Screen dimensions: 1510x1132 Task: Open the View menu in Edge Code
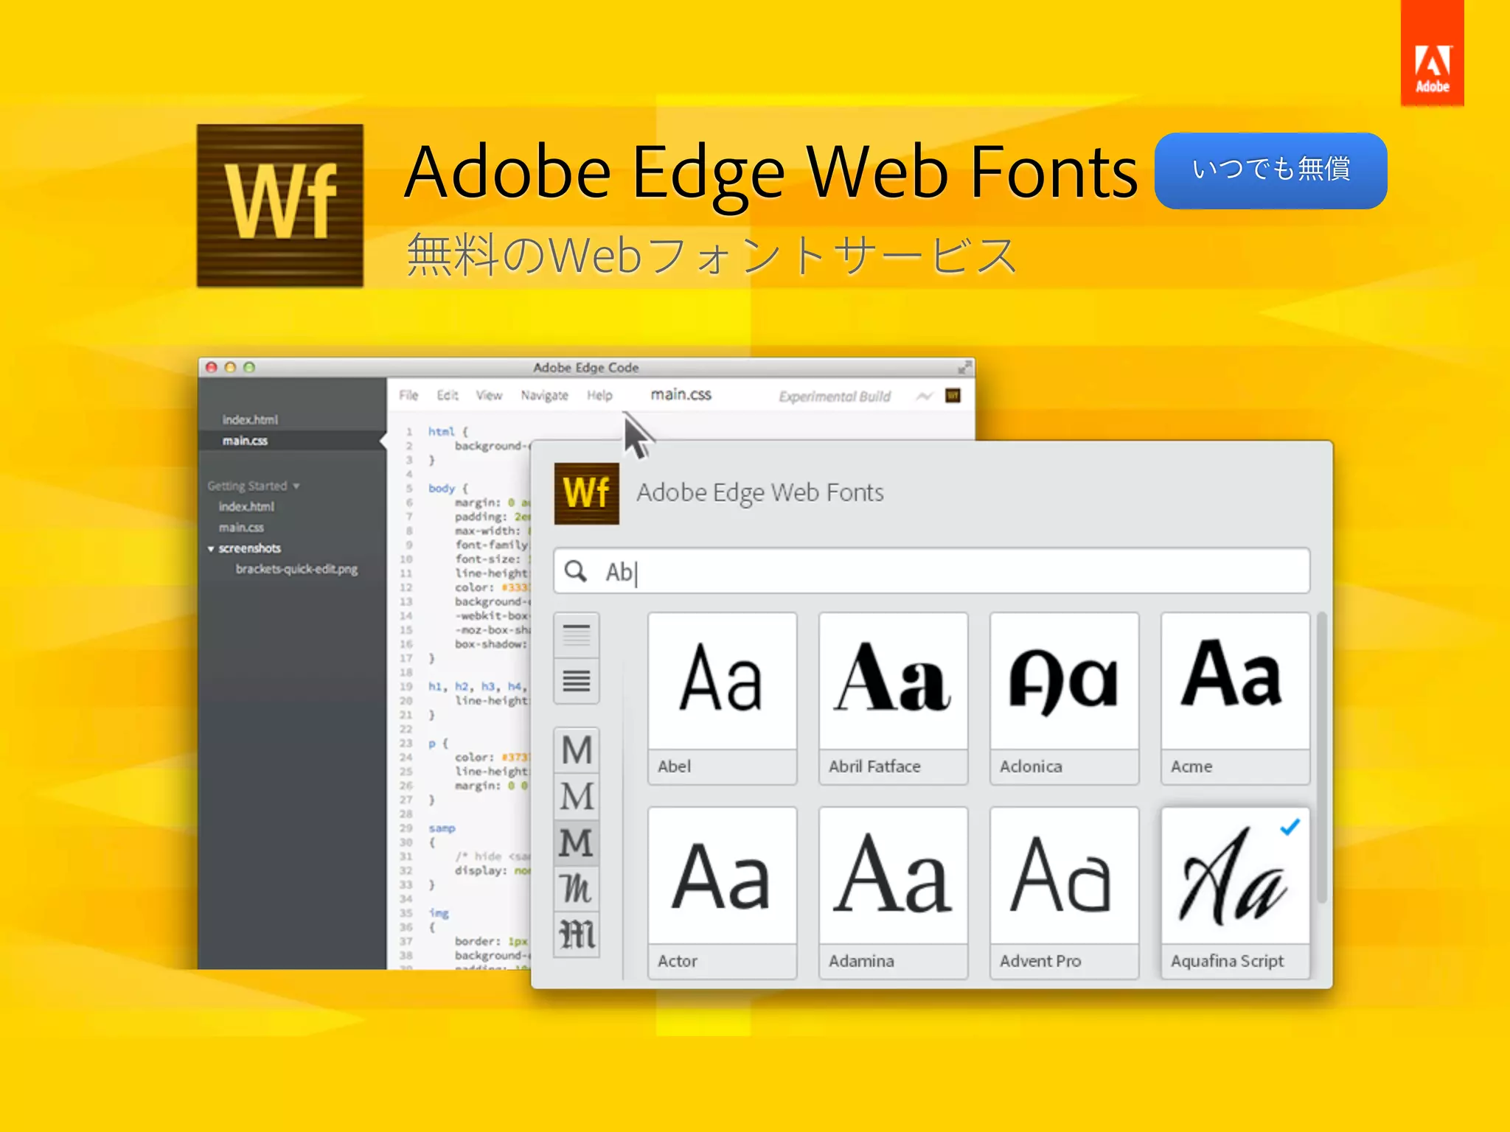click(x=489, y=396)
